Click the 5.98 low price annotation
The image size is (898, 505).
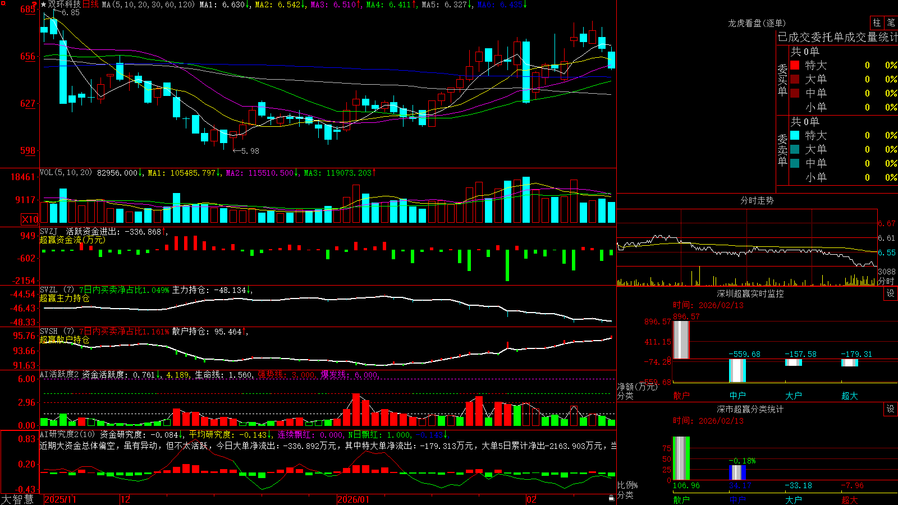(250, 151)
